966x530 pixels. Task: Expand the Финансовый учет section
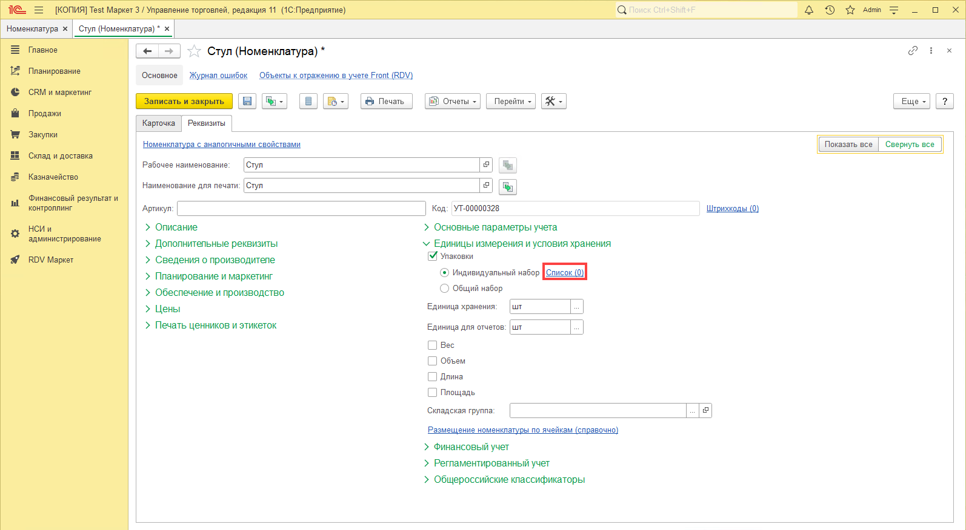click(471, 447)
